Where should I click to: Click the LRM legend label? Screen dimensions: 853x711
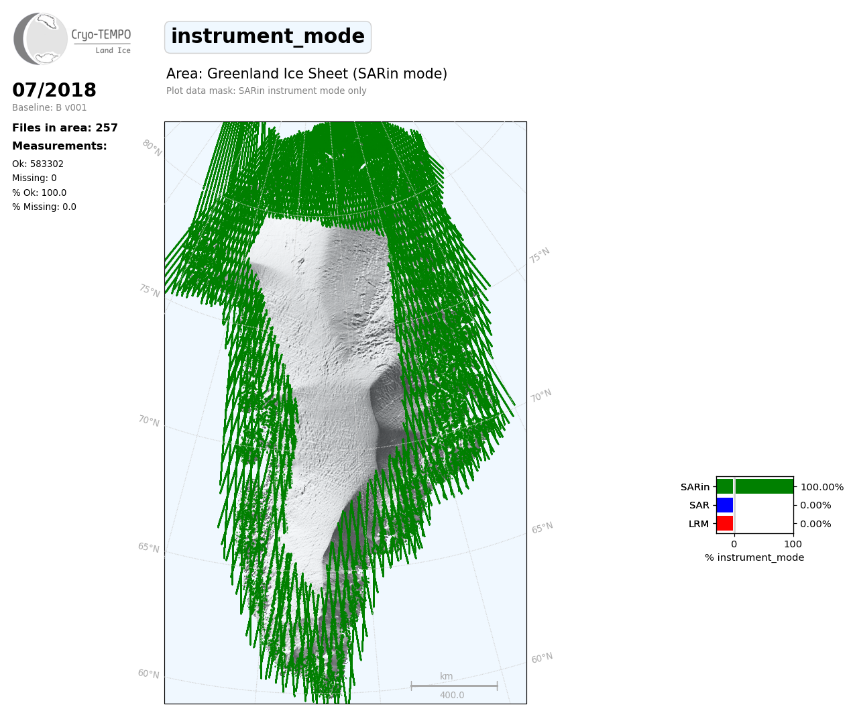tap(698, 524)
